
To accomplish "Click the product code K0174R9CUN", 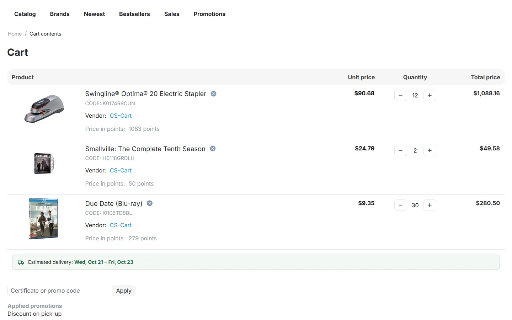I will tap(119, 103).
